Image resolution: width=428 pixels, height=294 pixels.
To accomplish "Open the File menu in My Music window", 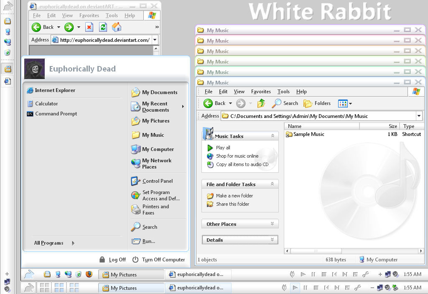I will [208, 92].
